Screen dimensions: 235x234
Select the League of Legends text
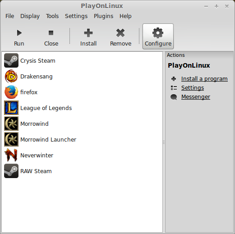pos(46,108)
